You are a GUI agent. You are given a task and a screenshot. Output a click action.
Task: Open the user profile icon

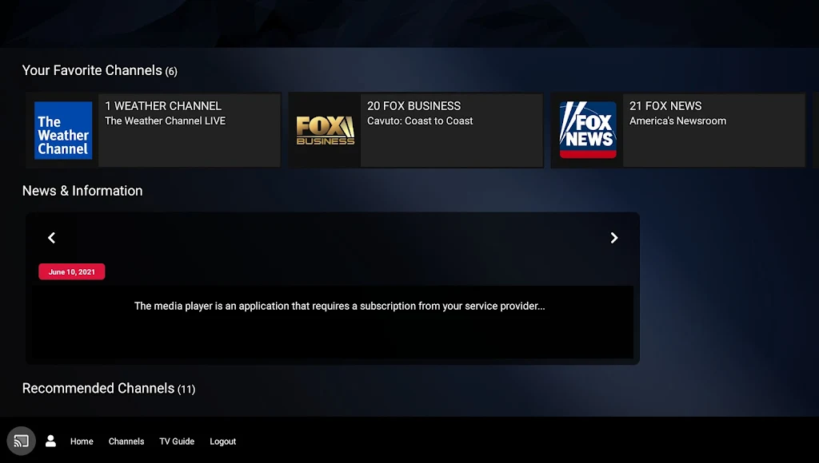(50, 441)
